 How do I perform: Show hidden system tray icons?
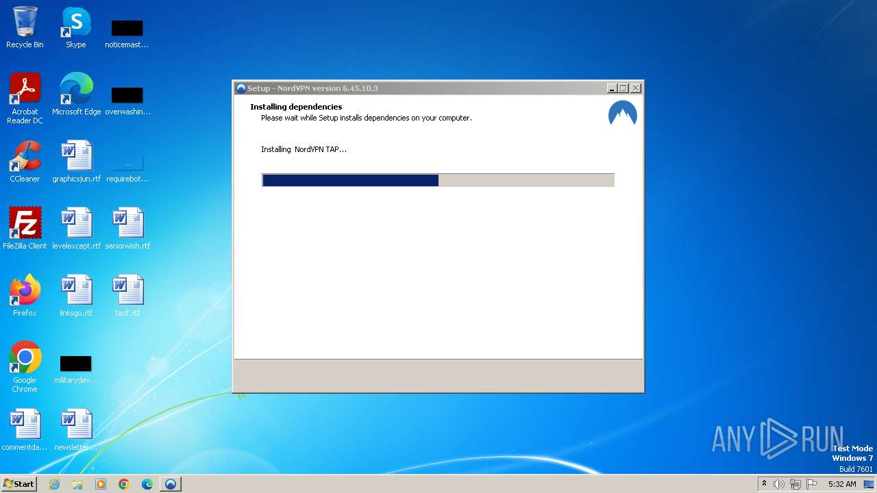765,484
